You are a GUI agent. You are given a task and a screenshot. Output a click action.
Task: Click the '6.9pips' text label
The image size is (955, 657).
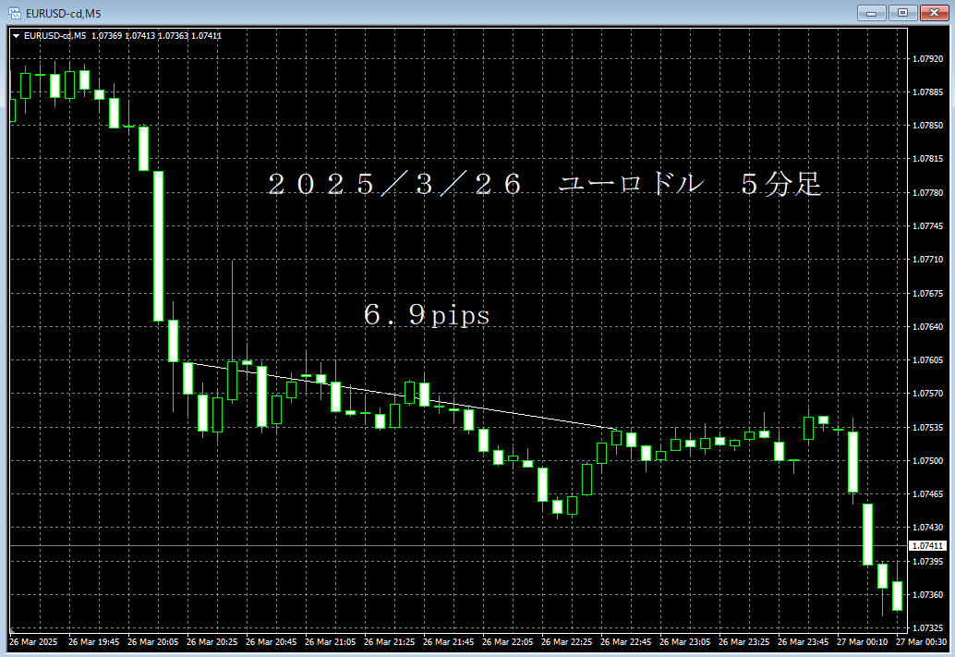pyautogui.click(x=427, y=315)
